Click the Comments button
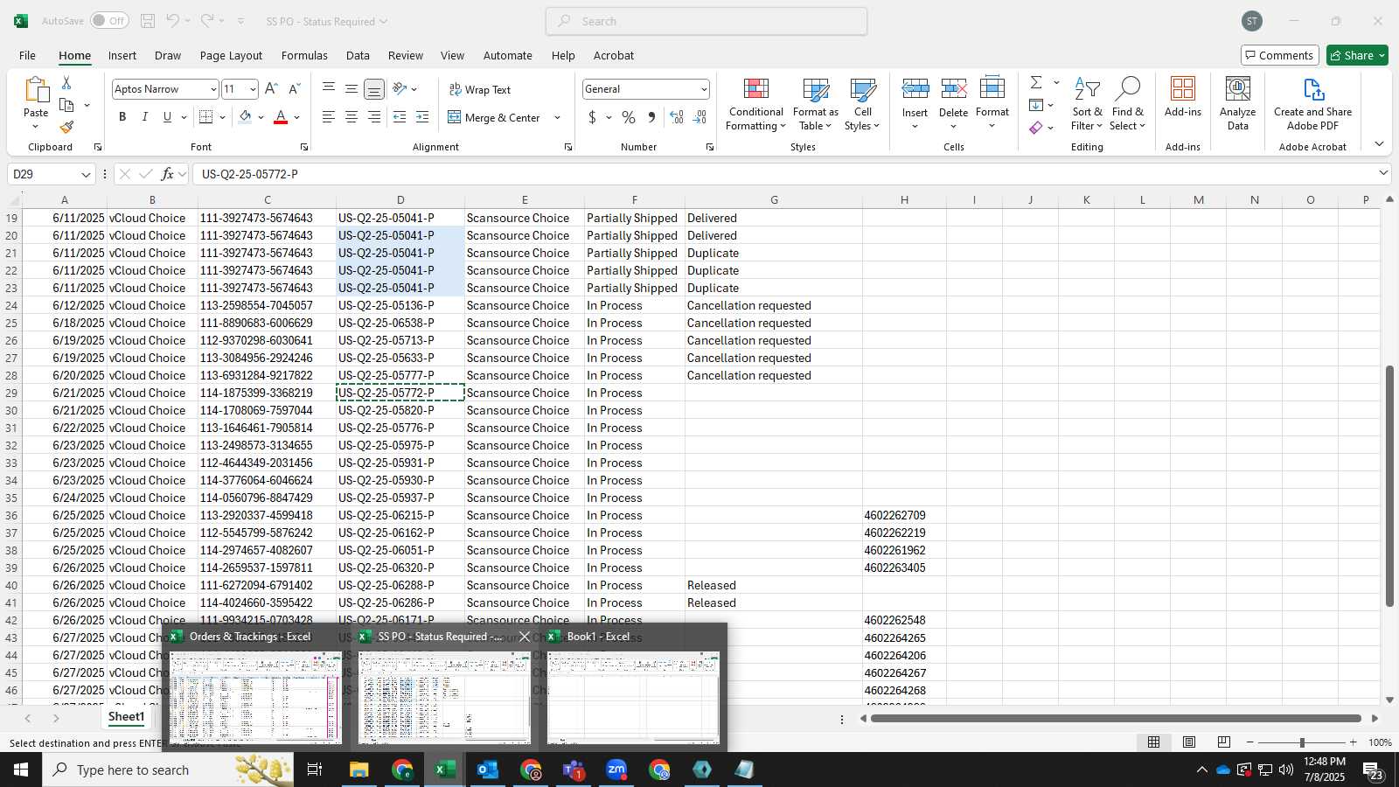This screenshot has width=1399, height=787. click(x=1279, y=55)
